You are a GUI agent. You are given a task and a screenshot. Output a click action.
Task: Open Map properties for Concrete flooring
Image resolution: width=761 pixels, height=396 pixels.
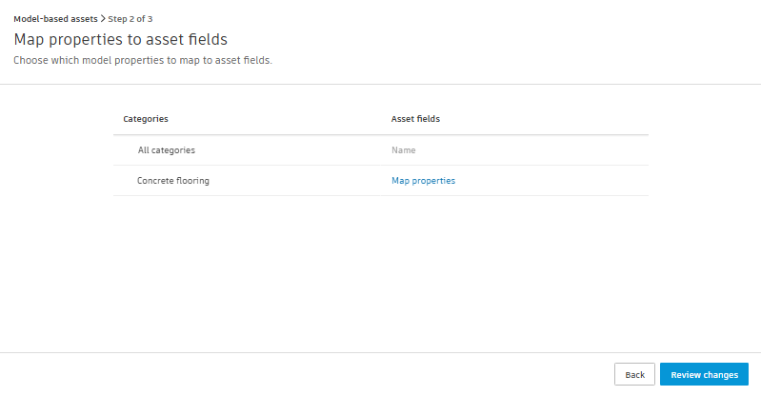click(423, 181)
